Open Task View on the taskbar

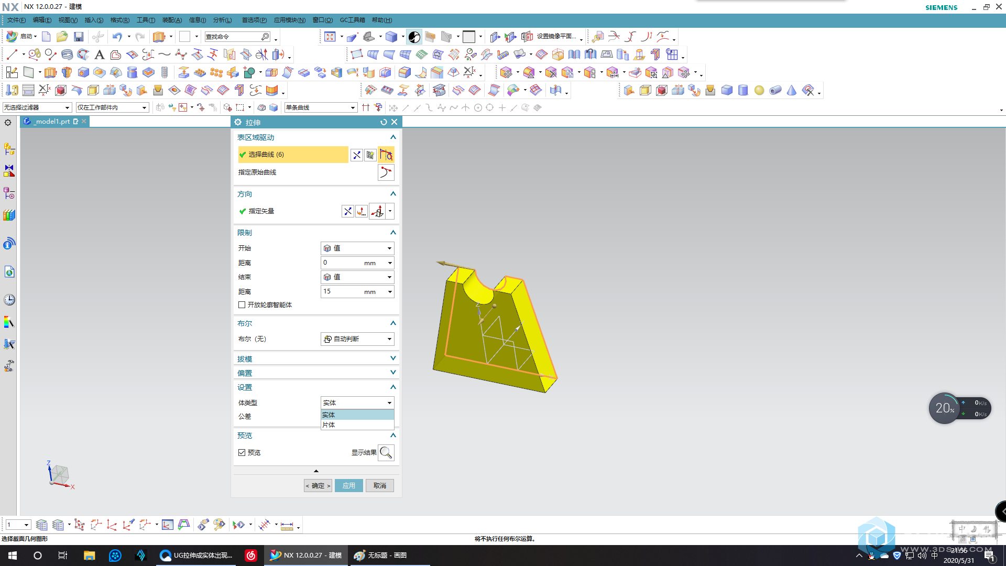pyautogui.click(x=63, y=556)
